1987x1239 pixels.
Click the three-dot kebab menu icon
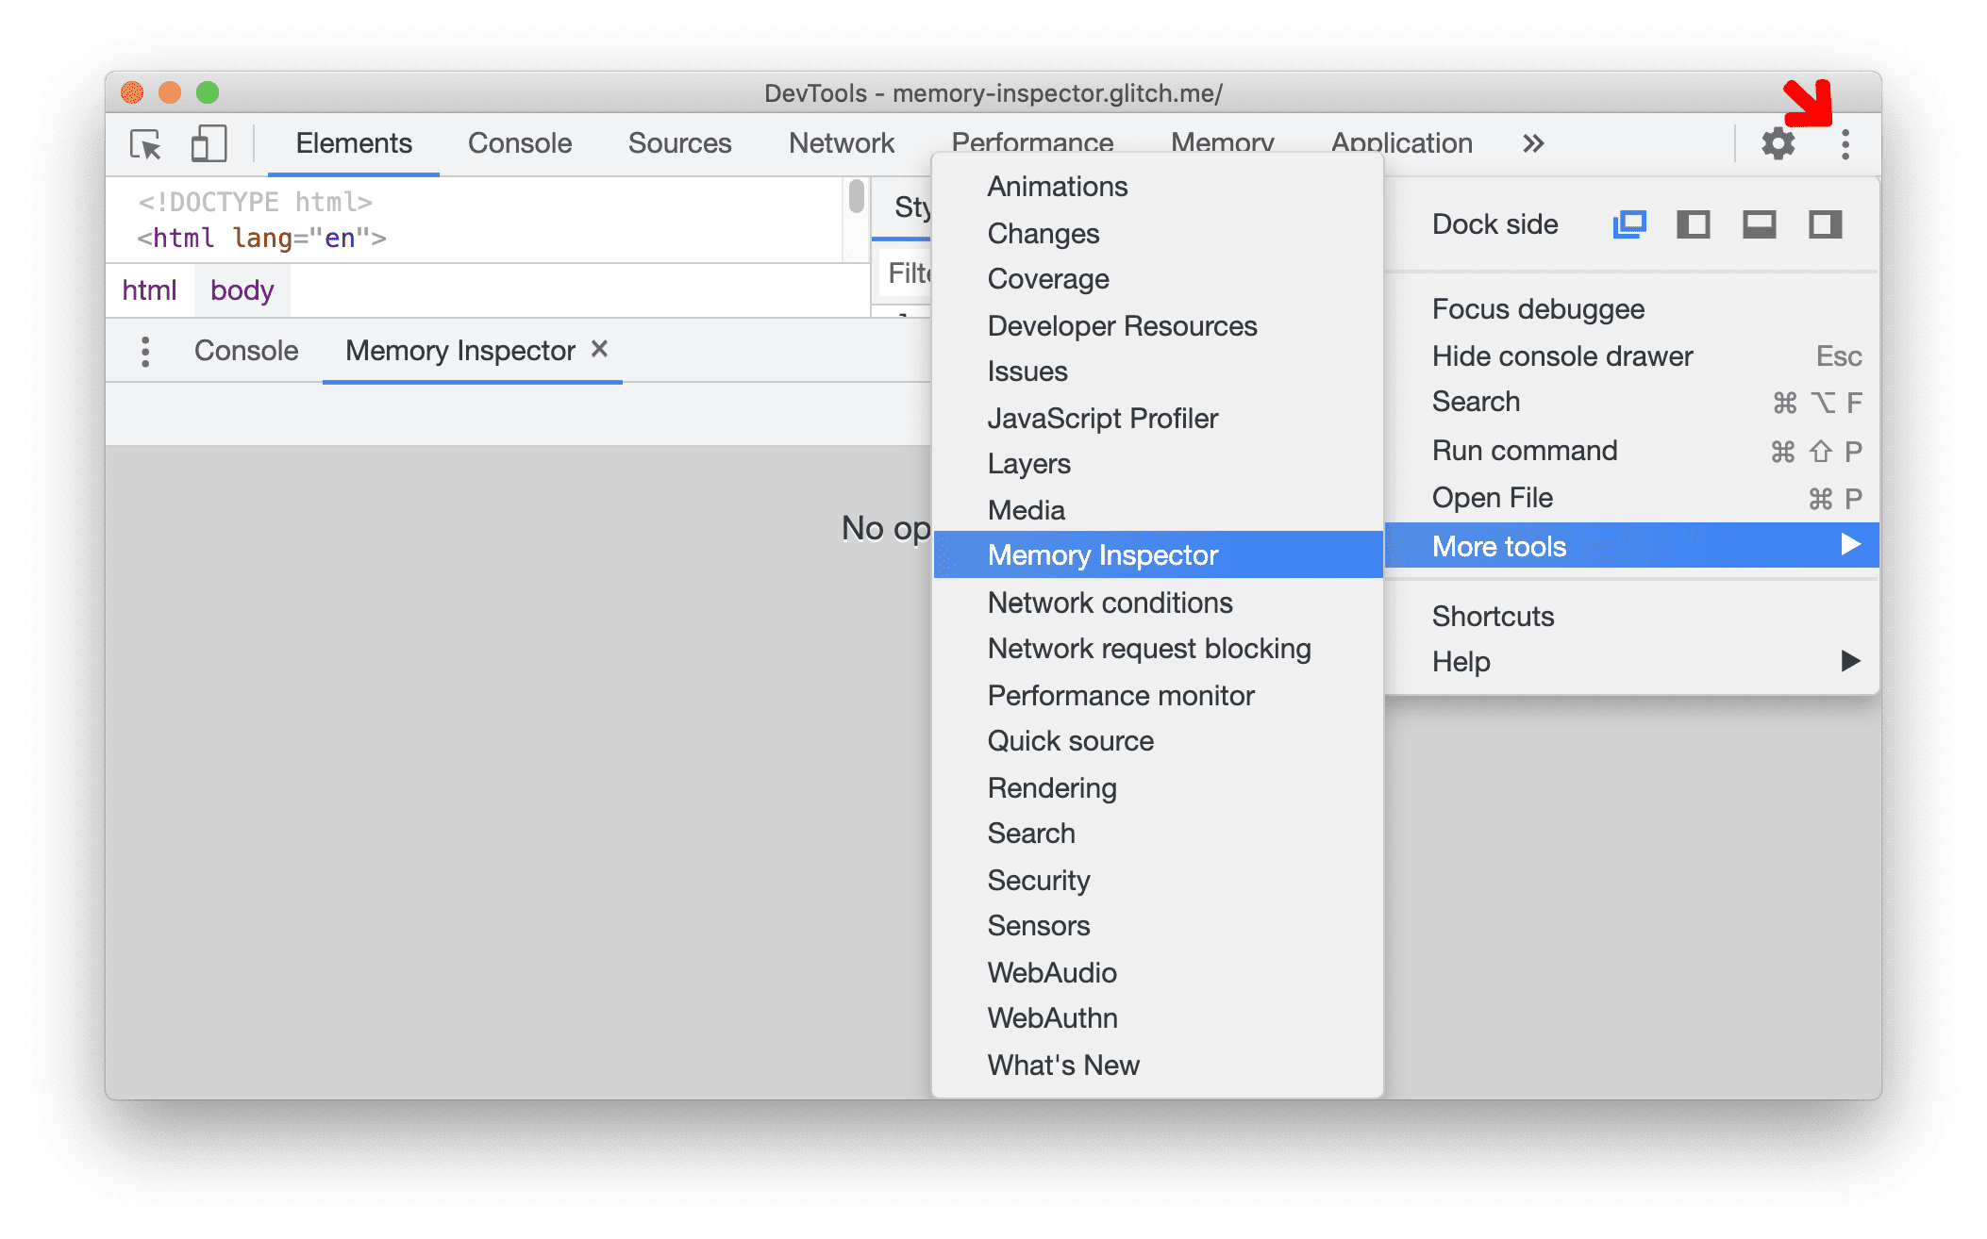pyautogui.click(x=1843, y=144)
